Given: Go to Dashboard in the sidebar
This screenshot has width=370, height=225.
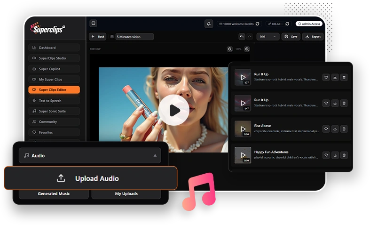Looking at the screenshot, I should coord(54,48).
